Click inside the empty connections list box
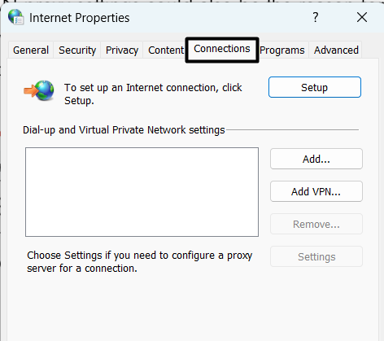 [142, 192]
